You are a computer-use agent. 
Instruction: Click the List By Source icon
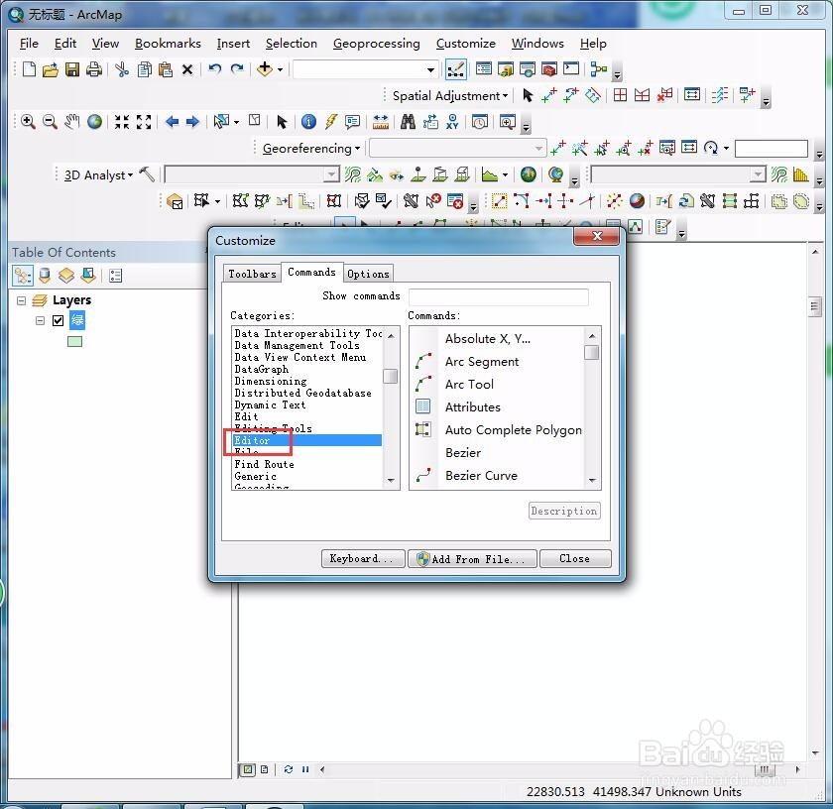point(45,276)
